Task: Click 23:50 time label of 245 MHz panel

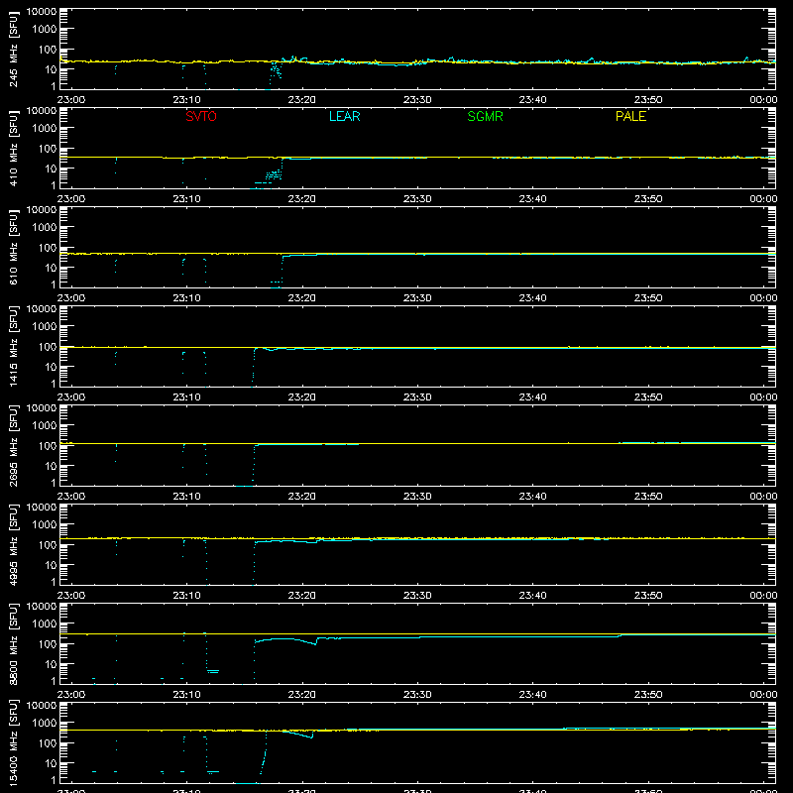Action: coord(648,100)
